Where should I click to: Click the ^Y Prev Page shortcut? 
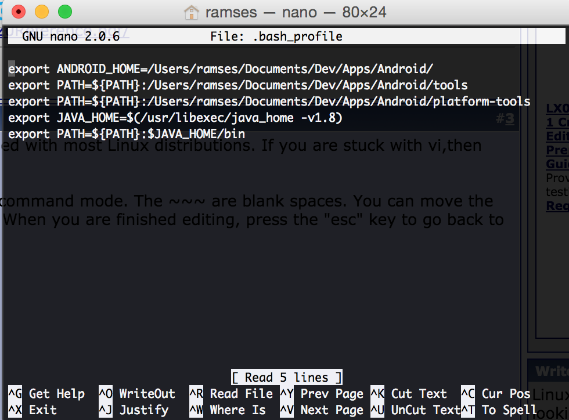[x=322, y=394]
